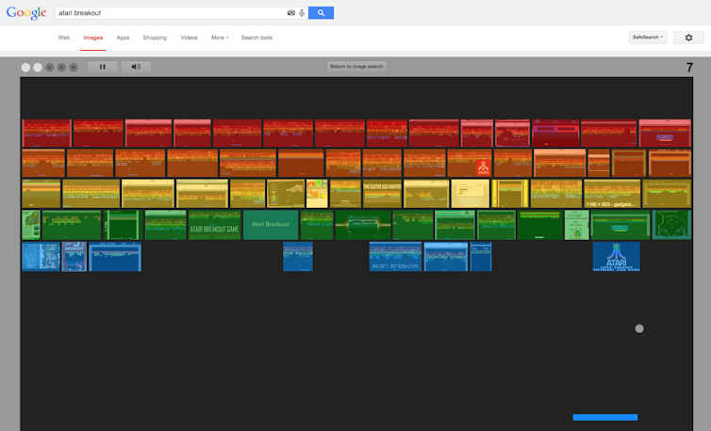
Task: Go to the Shopping tab
Action: 155,38
